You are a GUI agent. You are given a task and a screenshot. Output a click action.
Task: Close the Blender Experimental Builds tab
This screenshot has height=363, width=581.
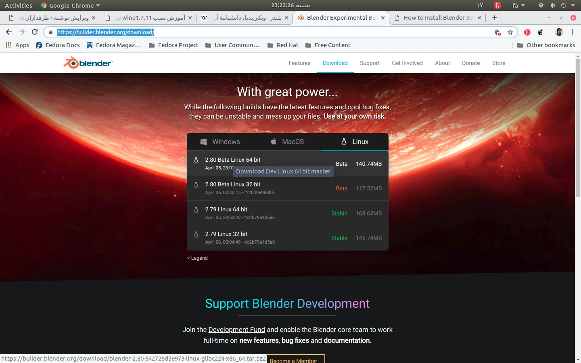click(x=383, y=18)
